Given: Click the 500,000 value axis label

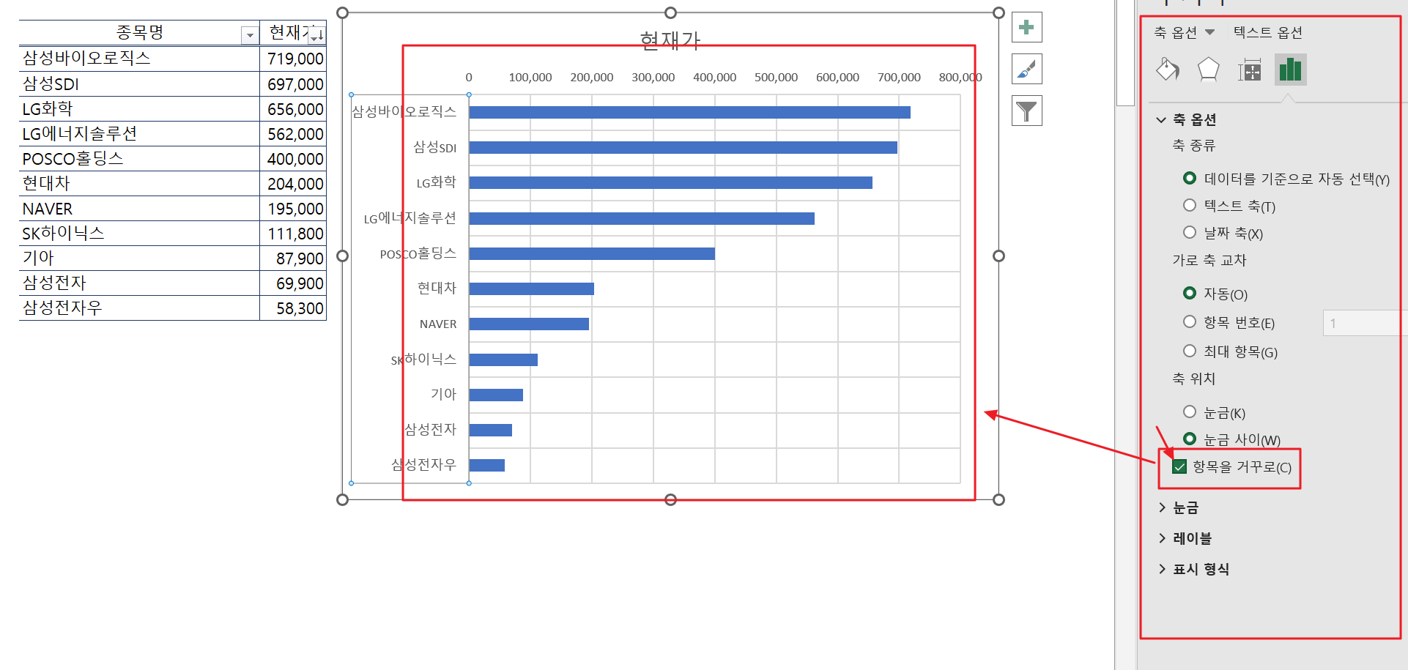Looking at the screenshot, I should 776,77.
